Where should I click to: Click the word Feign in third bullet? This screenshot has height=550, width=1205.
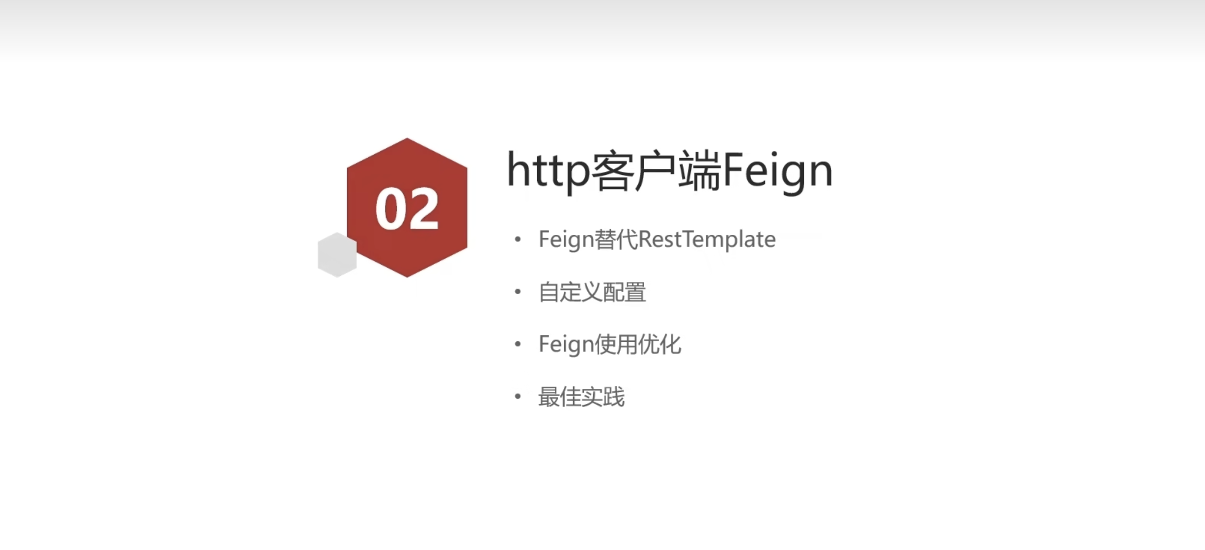[x=566, y=345]
